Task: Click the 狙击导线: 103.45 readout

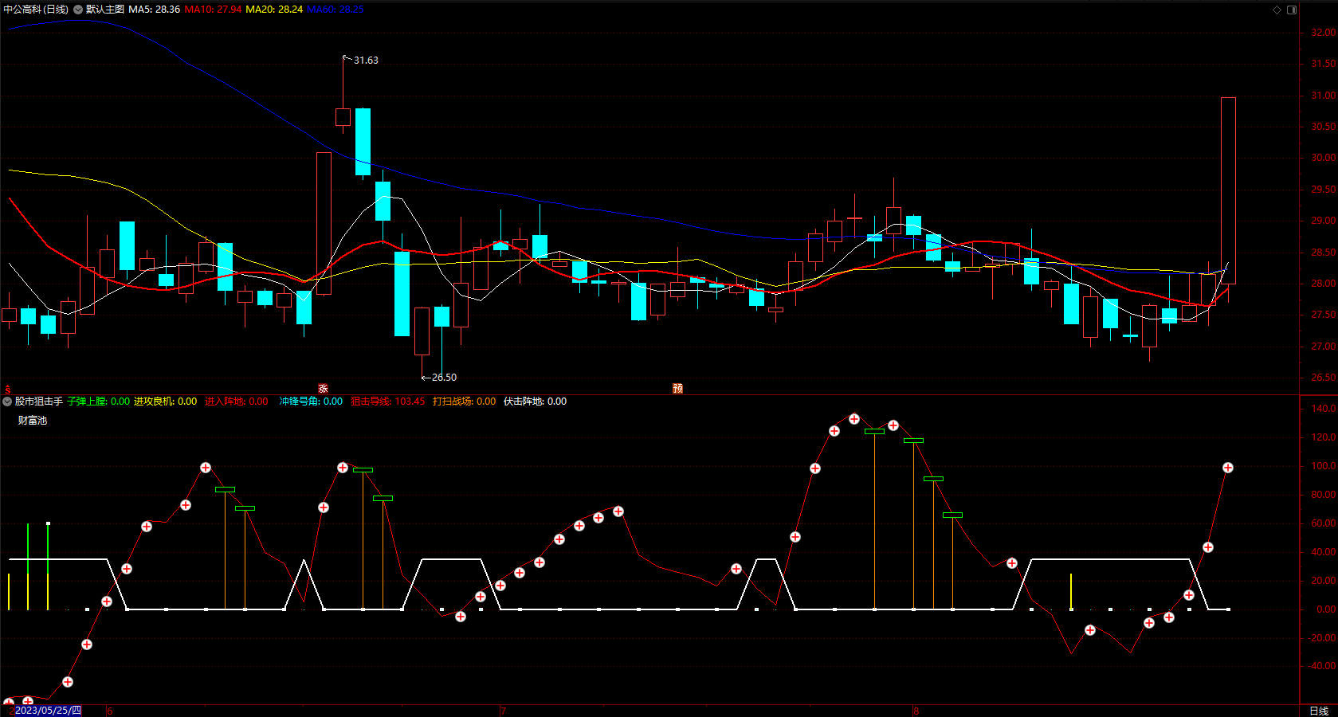Action: (388, 402)
